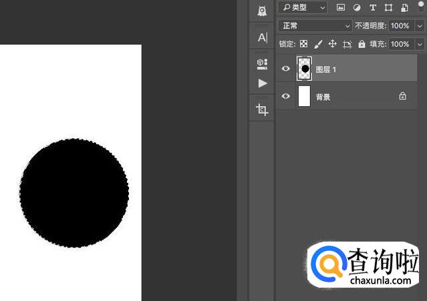
Task: Filter layers by pixel layer icon
Action: click(341, 7)
